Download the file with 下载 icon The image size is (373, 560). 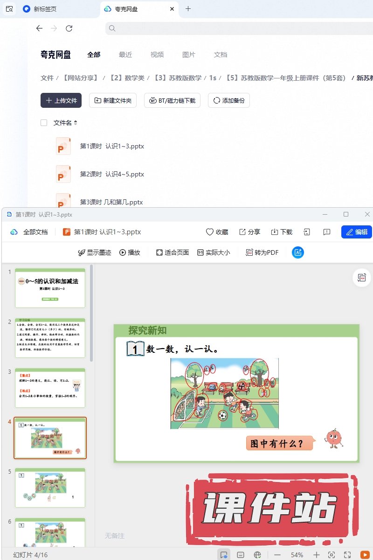(x=275, y=232)
